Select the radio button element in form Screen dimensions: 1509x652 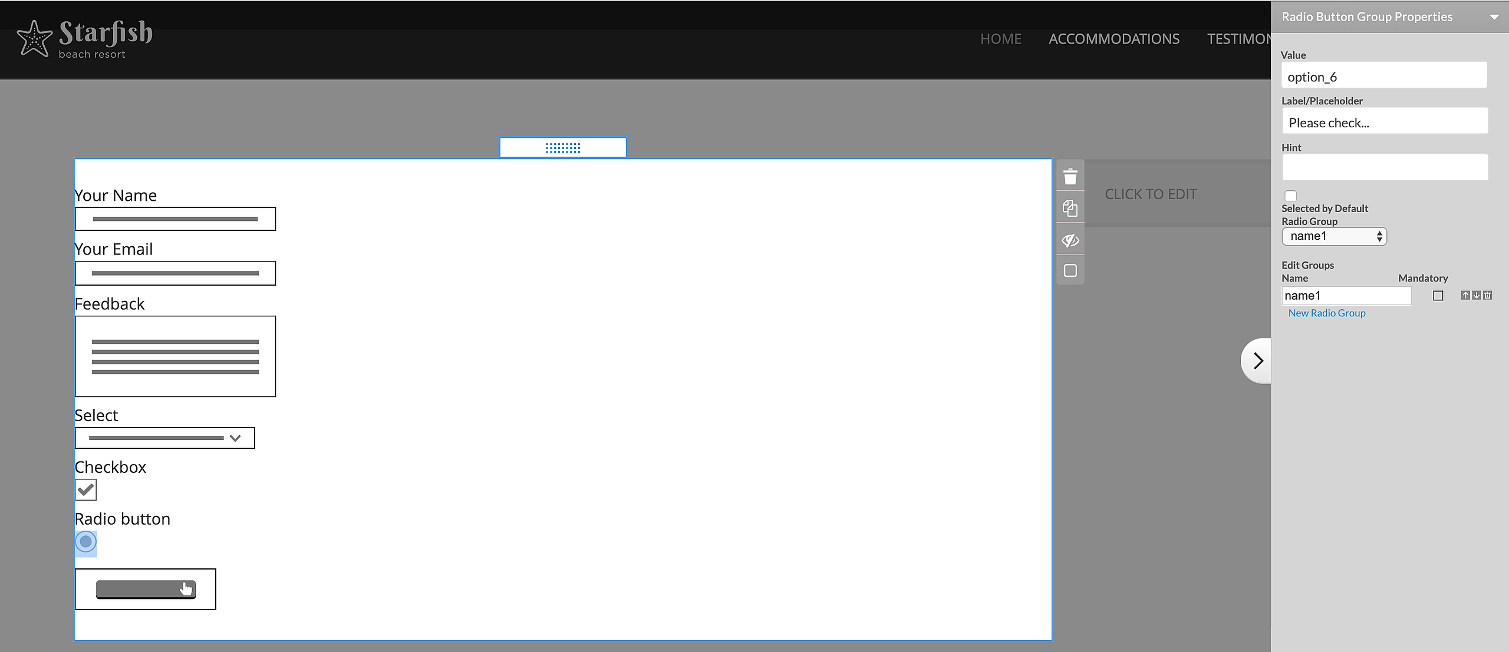85,542
